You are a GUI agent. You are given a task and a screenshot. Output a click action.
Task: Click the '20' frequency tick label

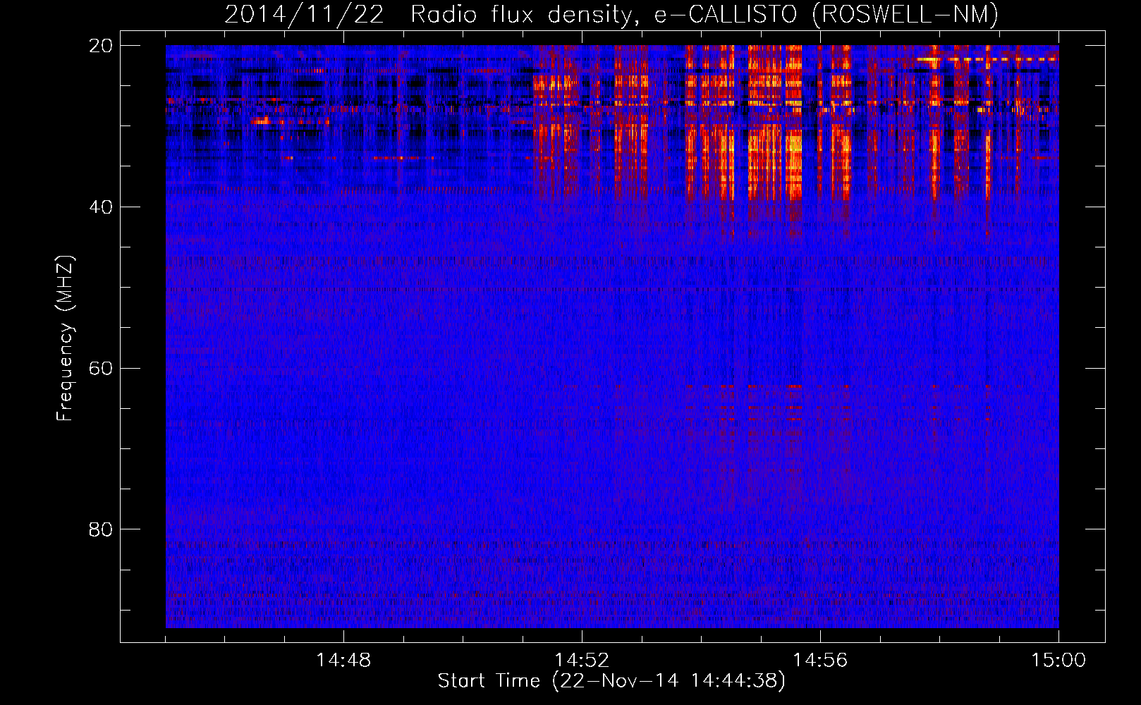(x=101, y=45)
